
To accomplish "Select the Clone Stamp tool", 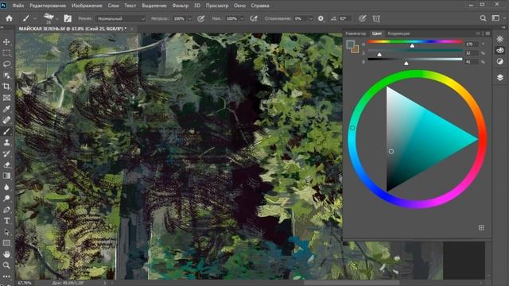I will point(6,143).
